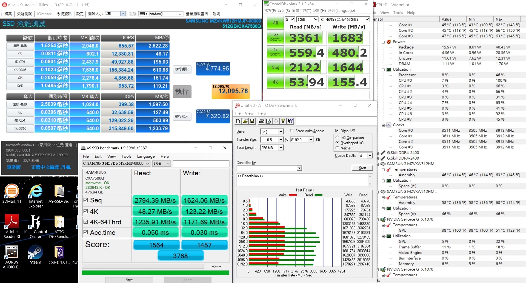
Task: Click the thermometer icon above GPU temperature row
Action: pos(389,225)
